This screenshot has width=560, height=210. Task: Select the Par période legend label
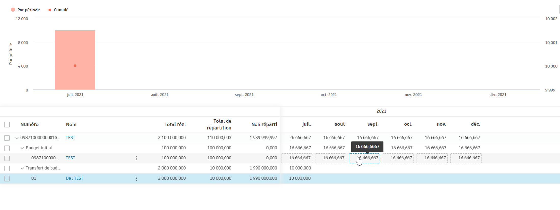[29, 10]
